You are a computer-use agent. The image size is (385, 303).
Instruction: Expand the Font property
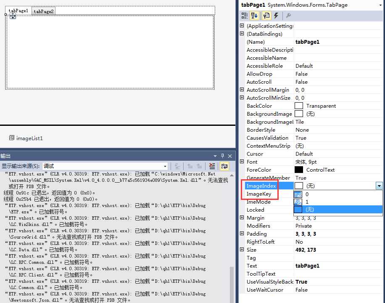(242, 162)
